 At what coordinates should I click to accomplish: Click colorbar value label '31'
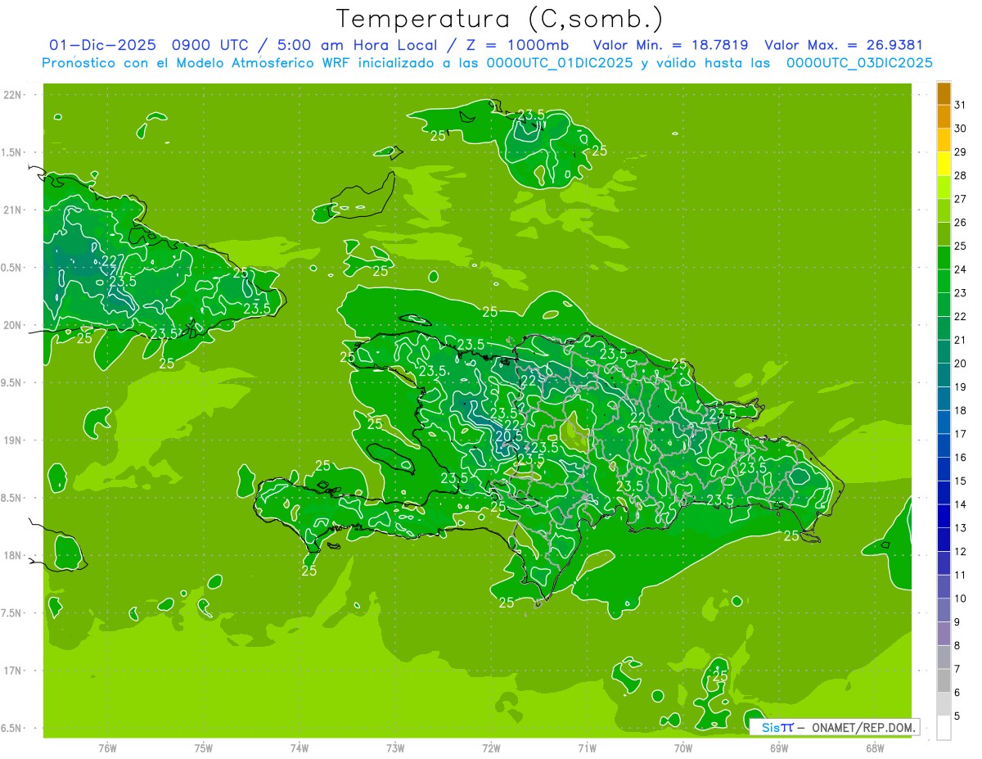tap(961, 105)
